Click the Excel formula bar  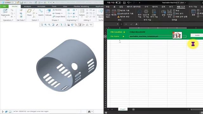pos(171,24)
